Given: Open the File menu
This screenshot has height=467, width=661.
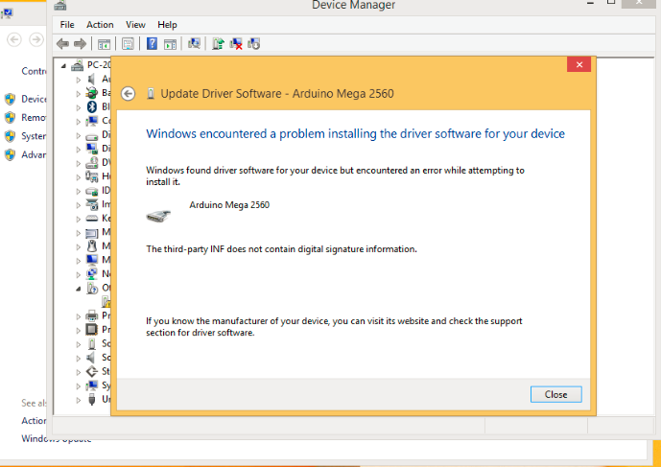Looking at the screenshot, I should click(x=67, y=24).
